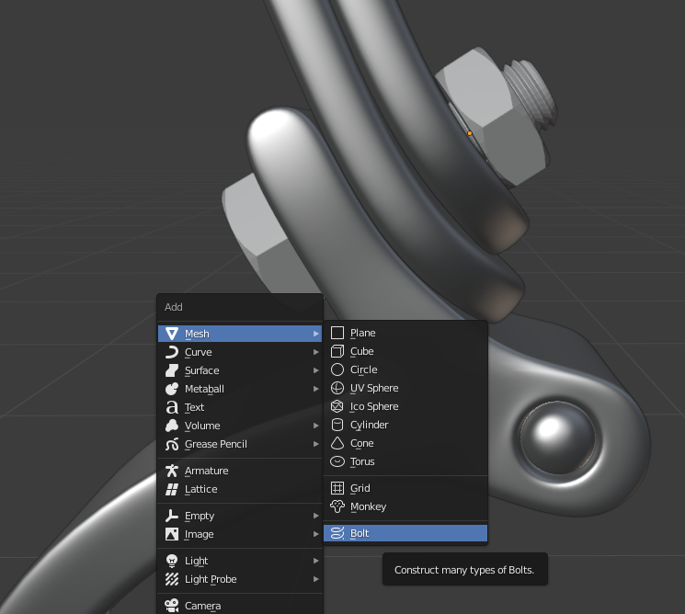Click the Ico Sphere icon
This screenshot has height=614, width=685.
[x=337, y=406]
